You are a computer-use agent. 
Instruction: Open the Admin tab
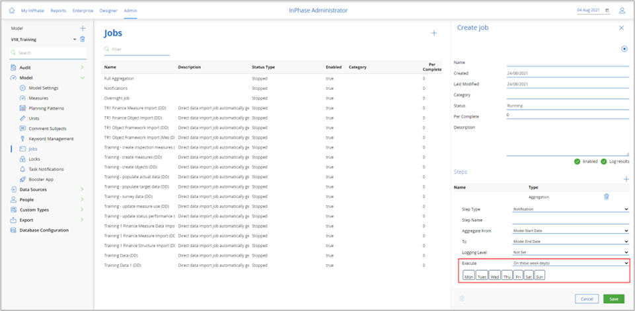tap(130, 11)
